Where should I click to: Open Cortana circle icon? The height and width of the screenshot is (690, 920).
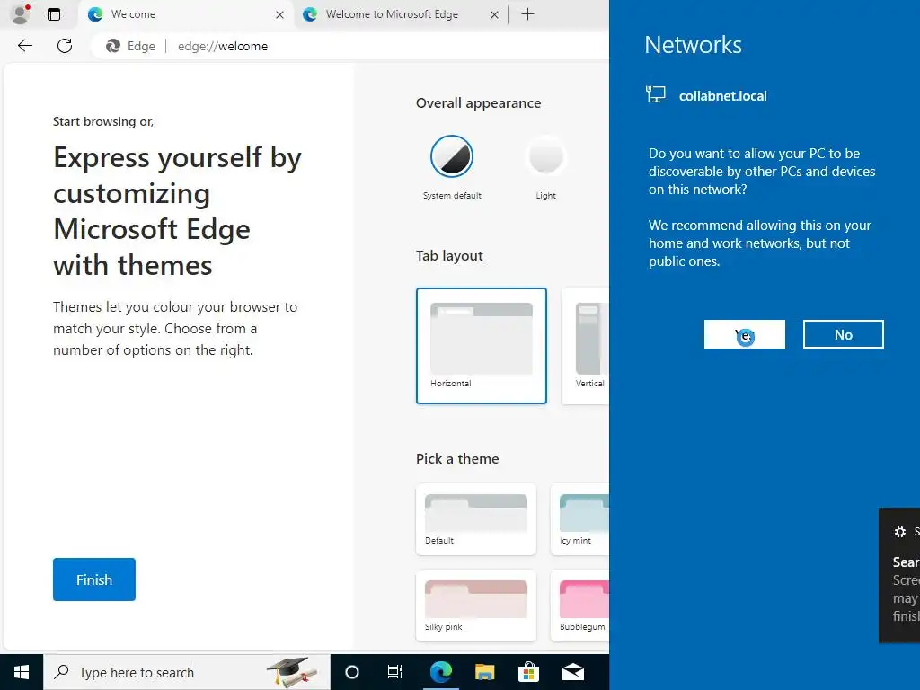[351, 672]
